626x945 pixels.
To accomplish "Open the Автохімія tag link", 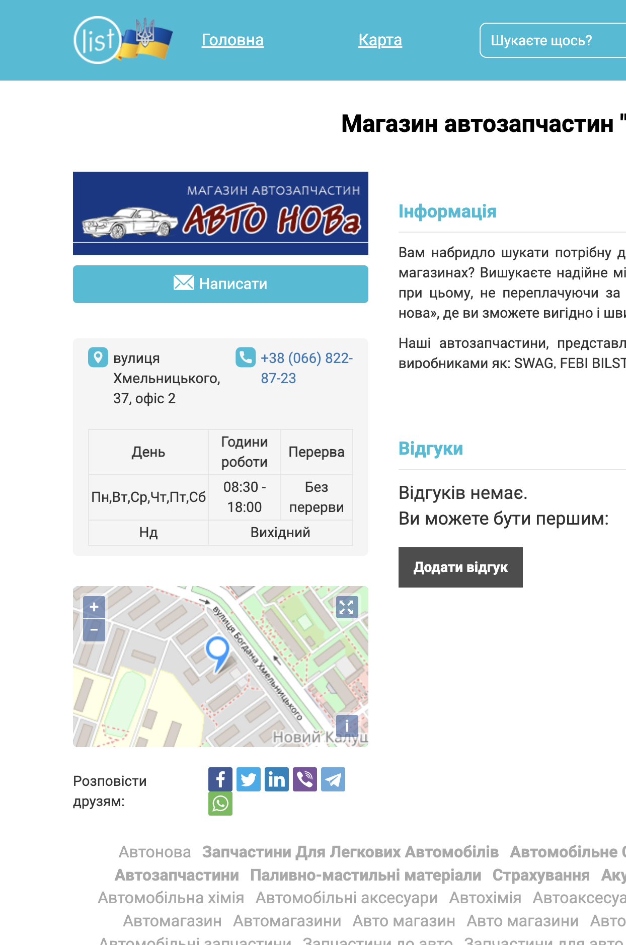I will pyautogui.click(x=485, y=898).
